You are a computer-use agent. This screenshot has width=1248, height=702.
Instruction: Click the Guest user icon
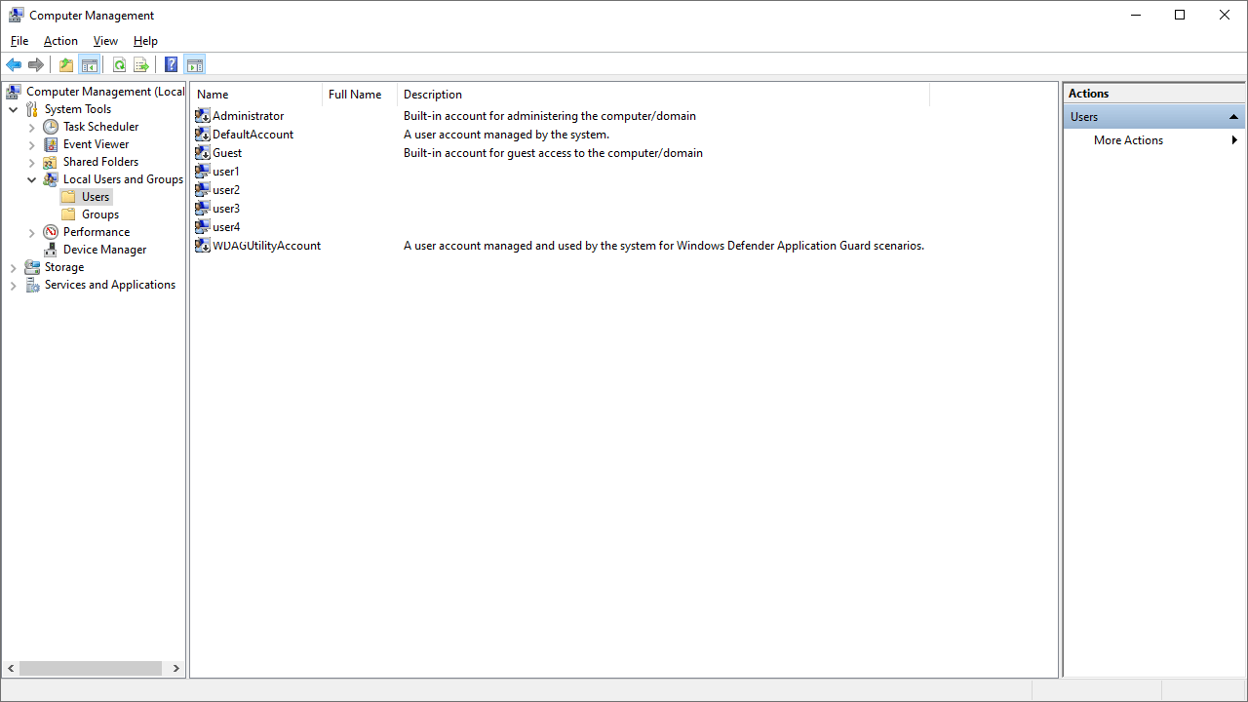[x=203, y=152]
